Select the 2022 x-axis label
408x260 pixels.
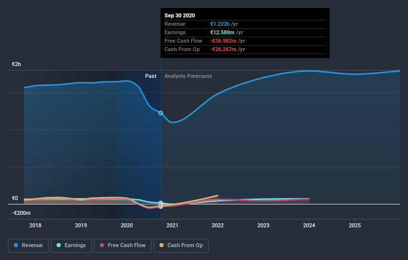218,225
